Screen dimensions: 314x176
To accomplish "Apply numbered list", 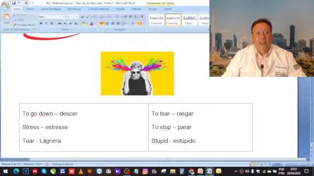I will click(x=110, y=17).
